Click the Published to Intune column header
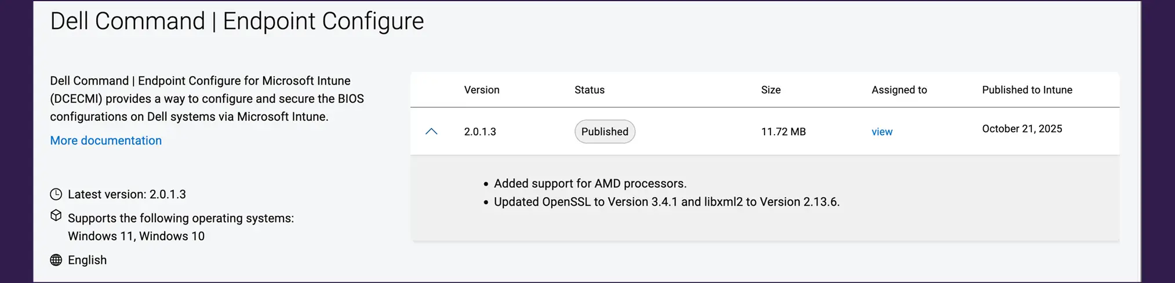Viewport: 1175px width, 283px height. [1027, 90]
